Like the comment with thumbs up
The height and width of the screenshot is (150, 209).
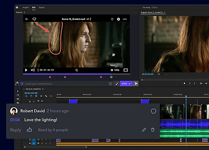29,130
